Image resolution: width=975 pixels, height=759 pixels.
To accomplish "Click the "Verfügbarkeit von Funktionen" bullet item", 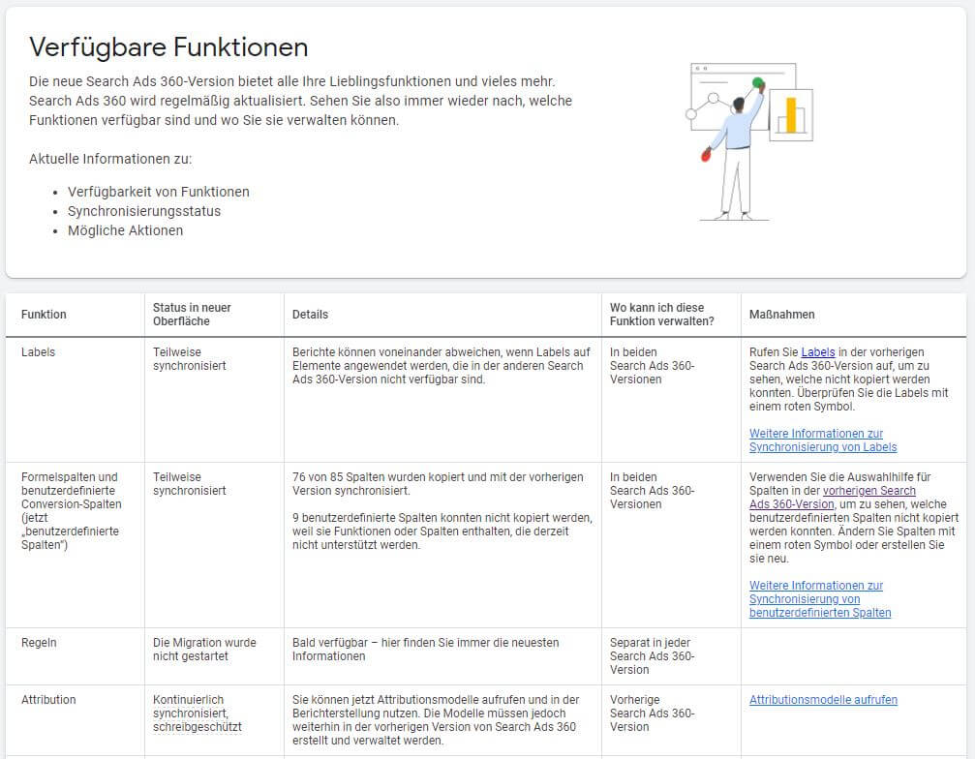I will tap(158, 192).
